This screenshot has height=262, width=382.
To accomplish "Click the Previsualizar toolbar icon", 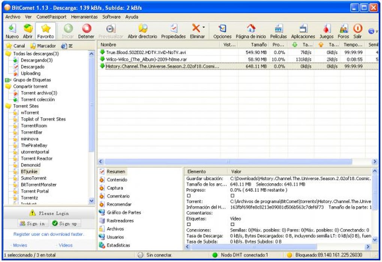I will click(110, 29).
